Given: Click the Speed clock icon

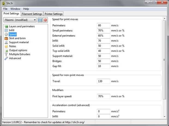Looking at the screenshot, I should click(6, 34).
